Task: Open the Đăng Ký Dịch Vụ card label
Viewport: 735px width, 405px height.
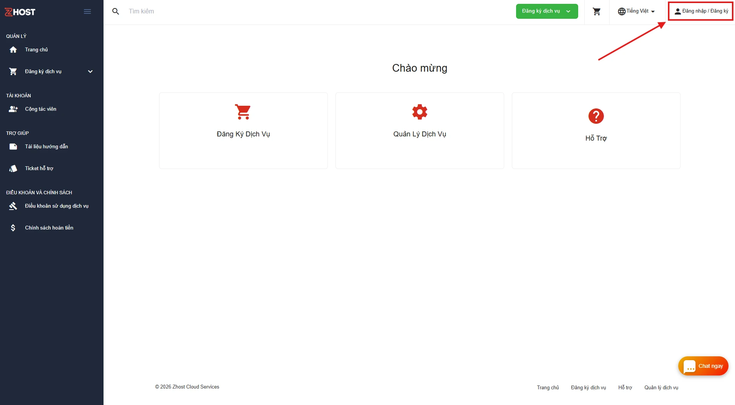Action: coord(243,134)
